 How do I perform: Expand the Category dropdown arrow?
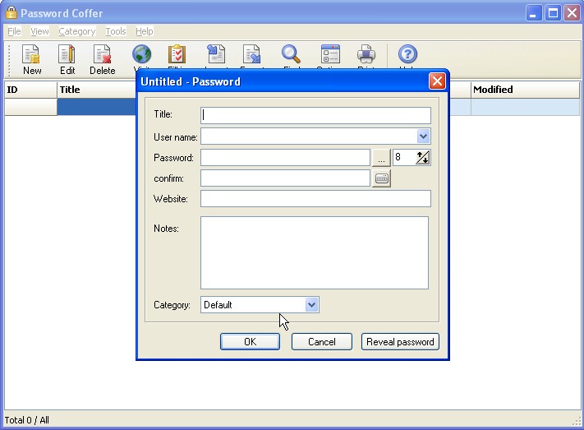[312, 305]
